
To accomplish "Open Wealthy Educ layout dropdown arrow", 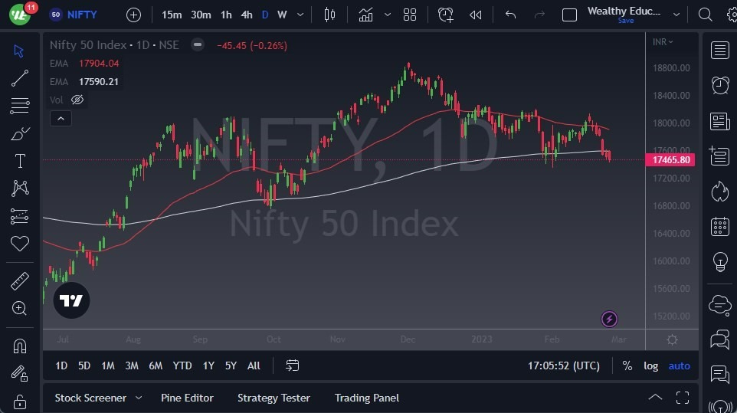I will tap(676, 15).
